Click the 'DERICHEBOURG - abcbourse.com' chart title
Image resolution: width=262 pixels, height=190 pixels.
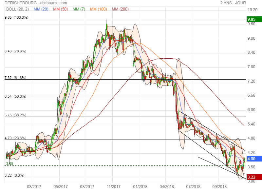[x=36, y=3]
